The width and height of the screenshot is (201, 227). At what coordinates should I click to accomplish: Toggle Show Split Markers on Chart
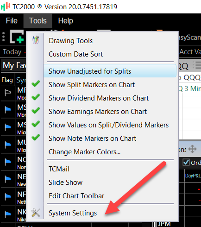point(92,85)
